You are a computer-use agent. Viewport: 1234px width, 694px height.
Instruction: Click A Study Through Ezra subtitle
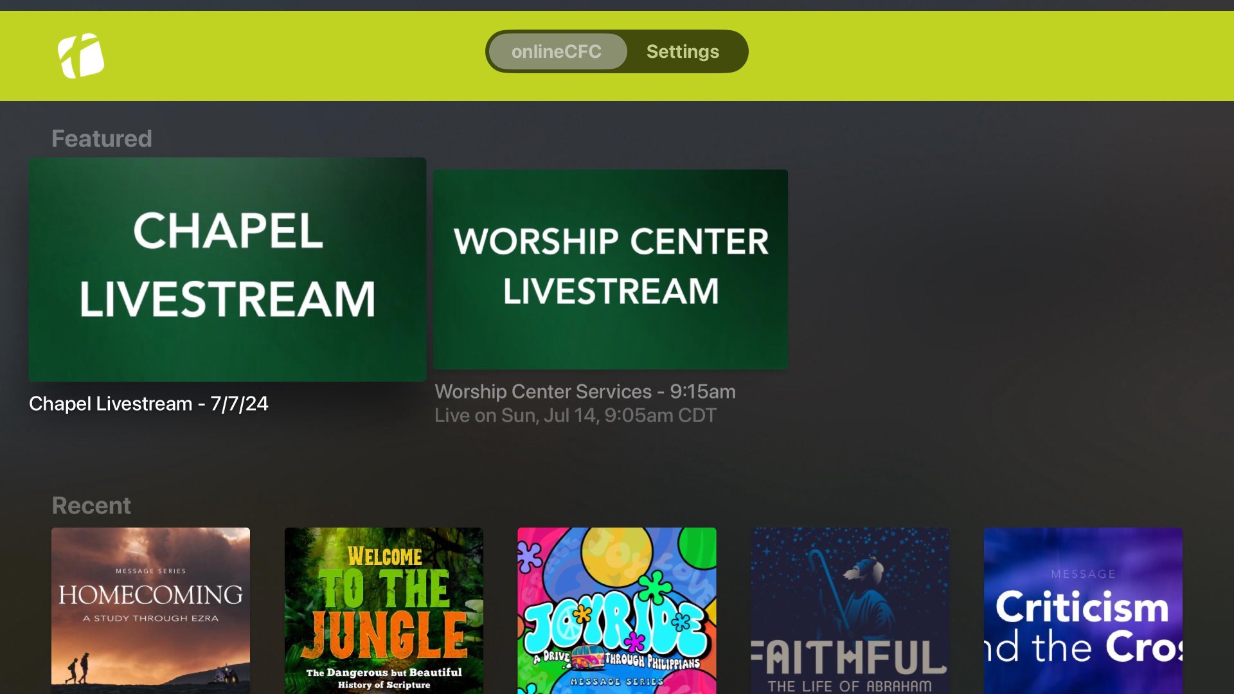tap(151, 618)
